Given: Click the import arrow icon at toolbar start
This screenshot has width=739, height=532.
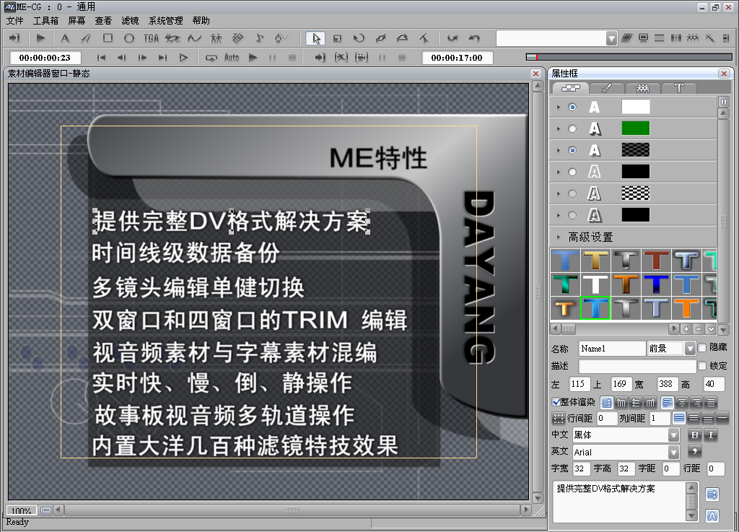Looking at the screenshot, I should 14,38.
